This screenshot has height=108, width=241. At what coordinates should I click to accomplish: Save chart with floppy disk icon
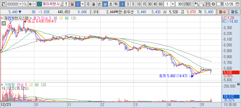tap(208, 4)
